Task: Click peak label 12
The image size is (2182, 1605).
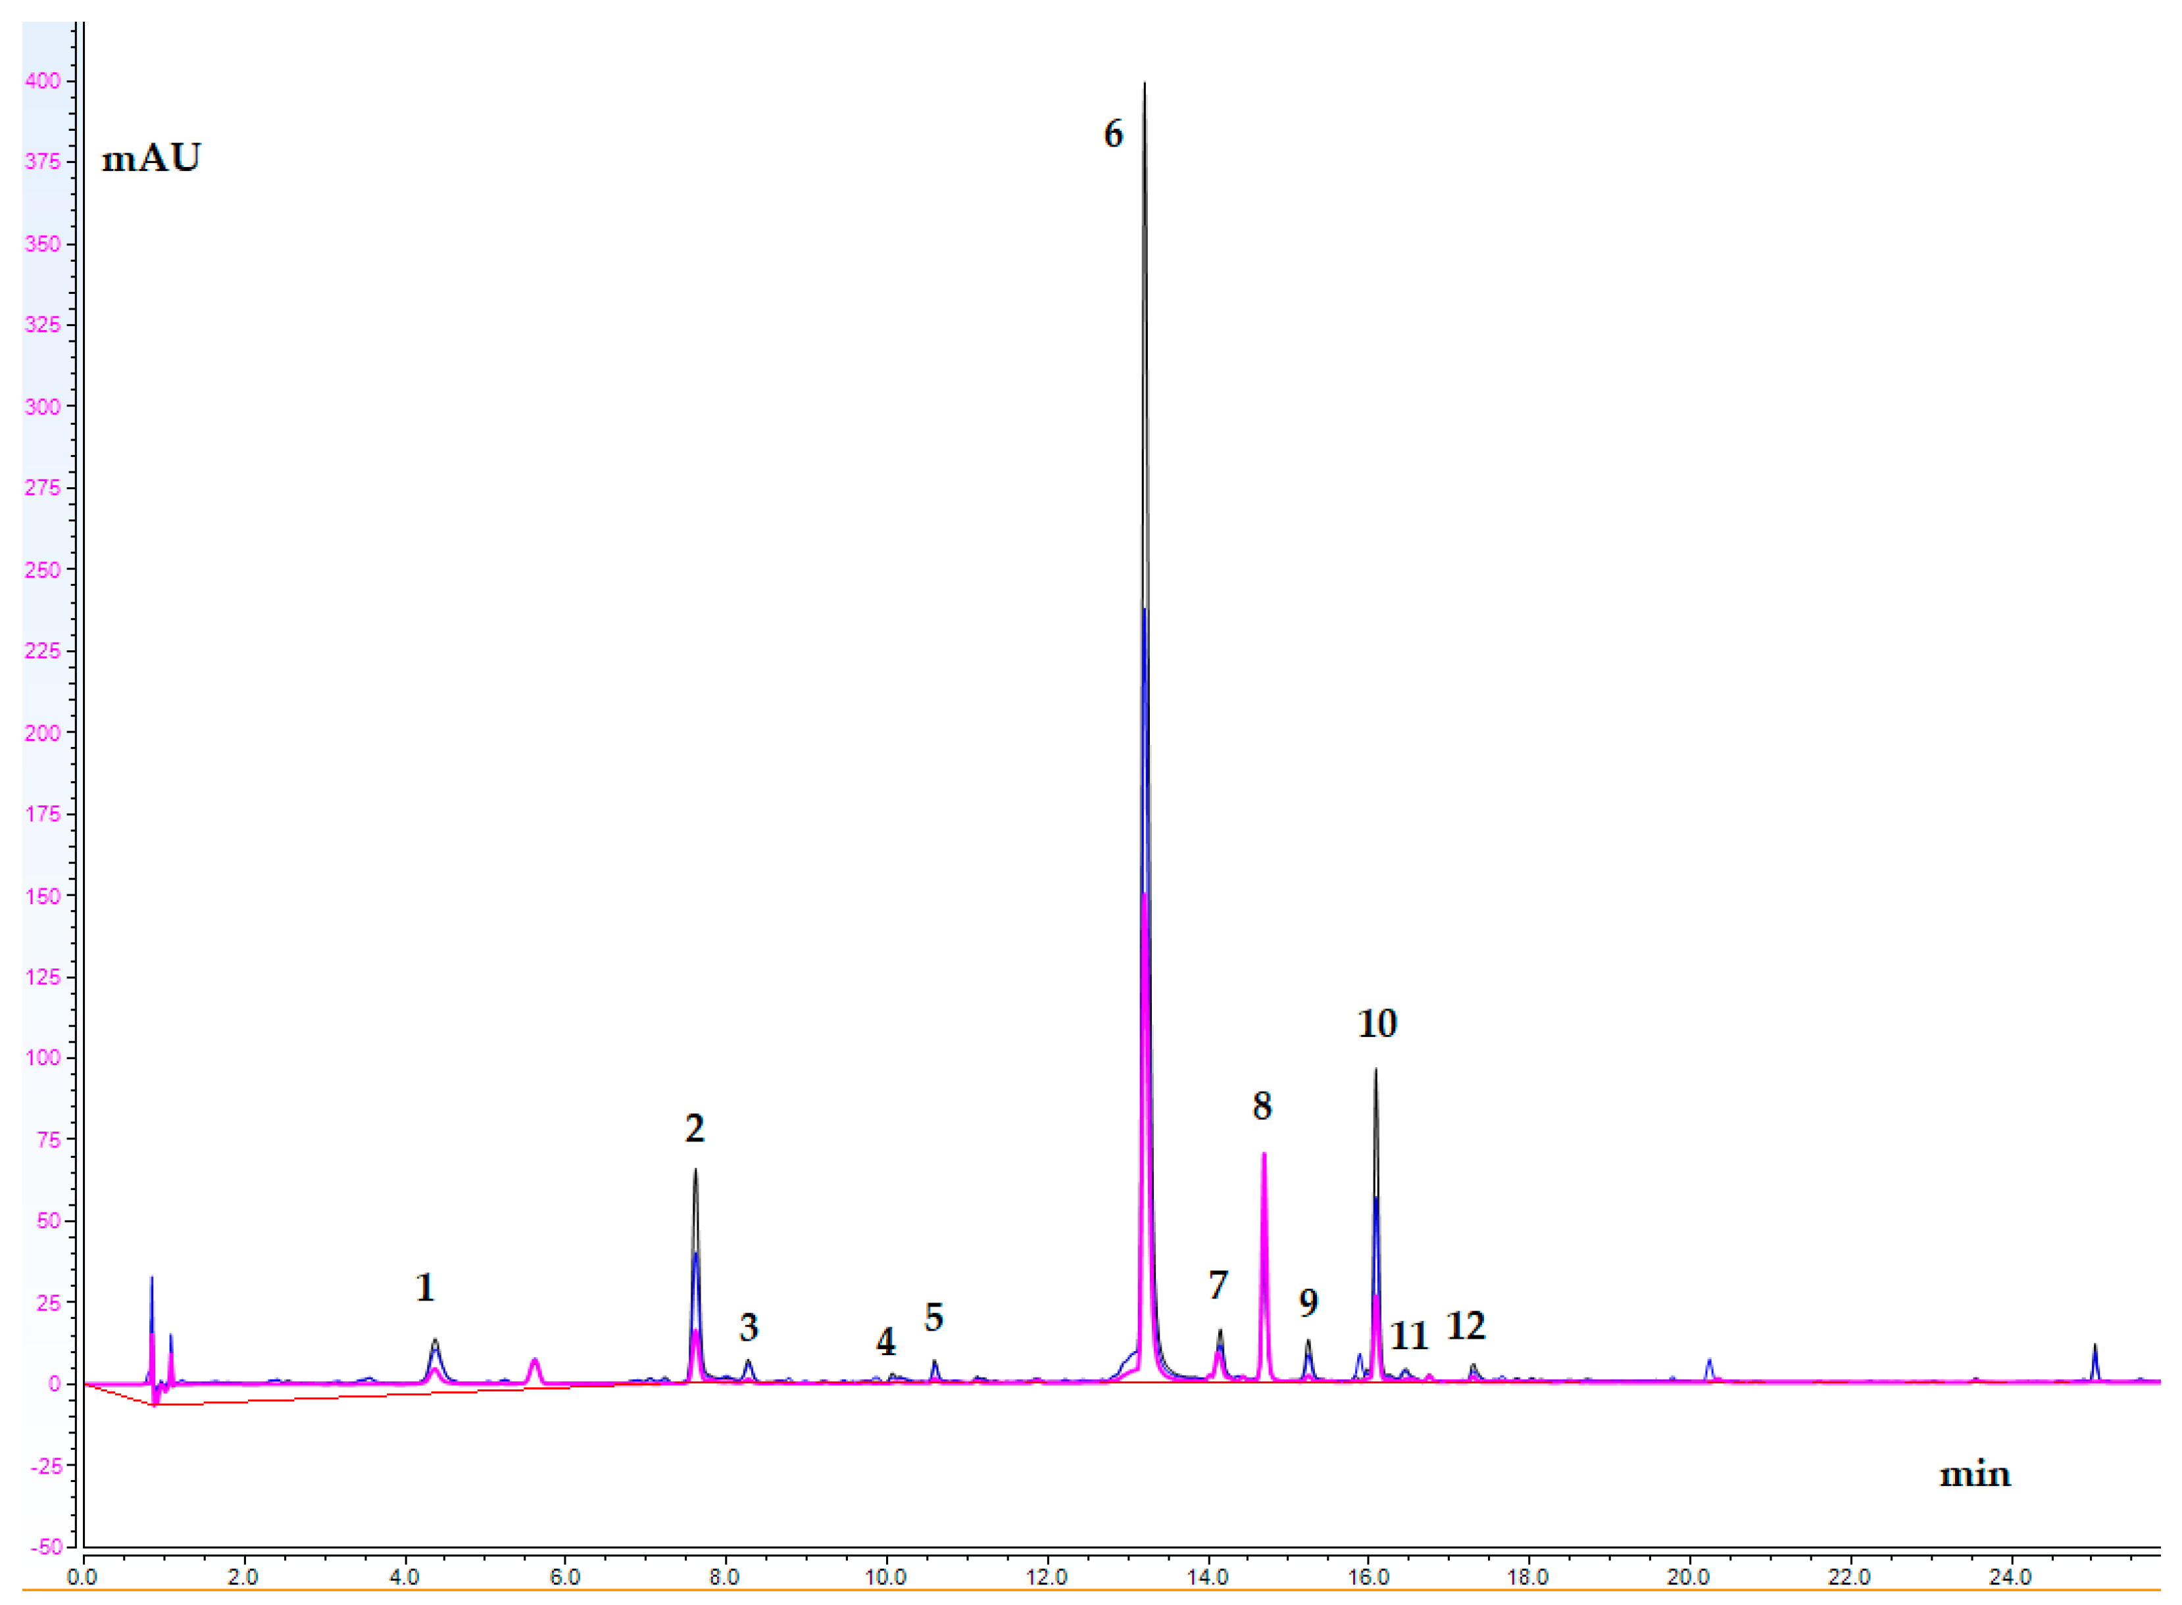Action: (1466, 1325)
